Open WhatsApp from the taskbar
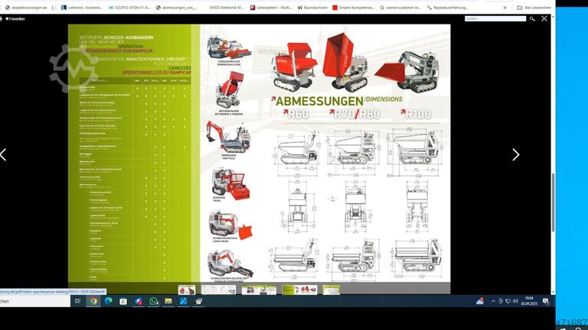This screenshot has width=588, height=330. coord(153,301)
